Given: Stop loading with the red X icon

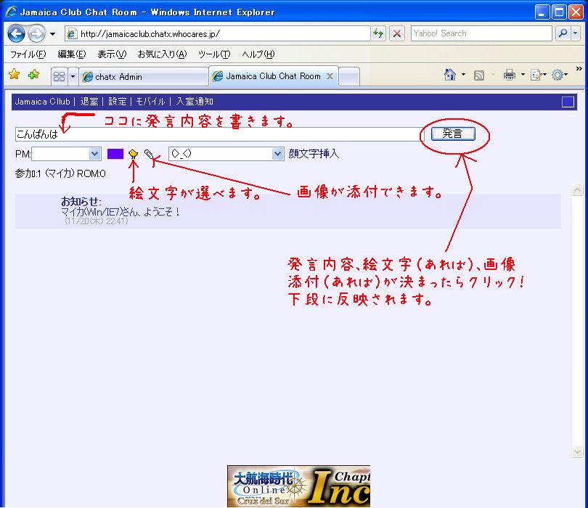Looking at the screenshot, I should (x=397, y=33).
